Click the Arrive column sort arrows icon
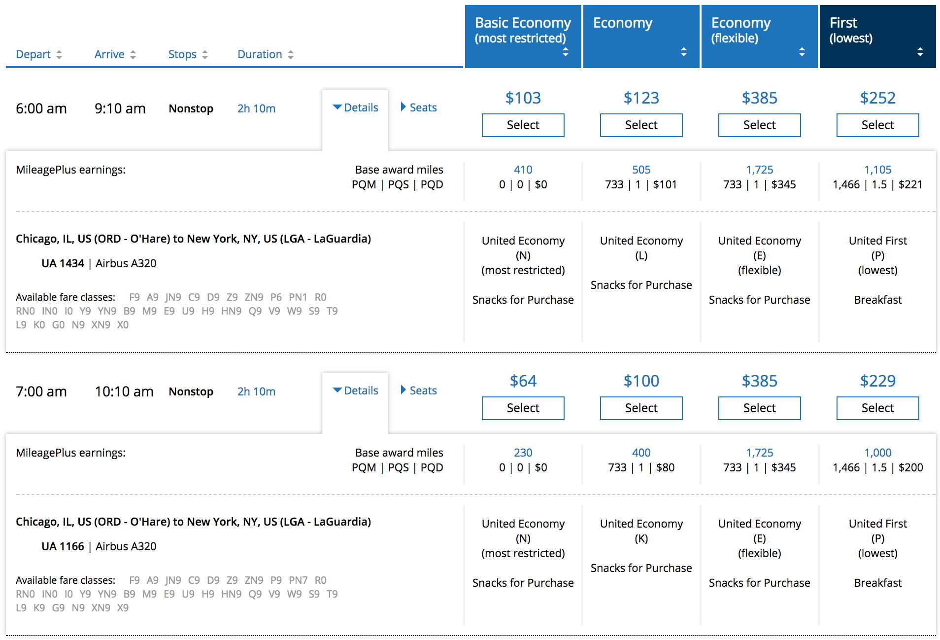 point(133,55)
